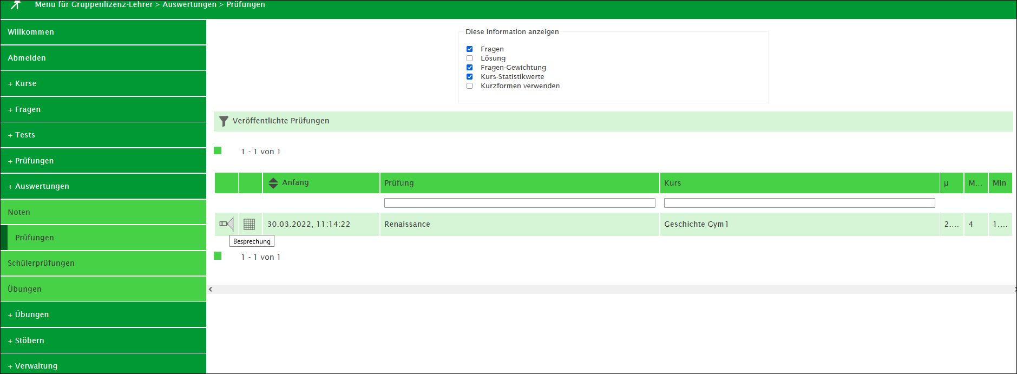
Task: Click the value 4 in the row
Action: click(x=971, y=224)
